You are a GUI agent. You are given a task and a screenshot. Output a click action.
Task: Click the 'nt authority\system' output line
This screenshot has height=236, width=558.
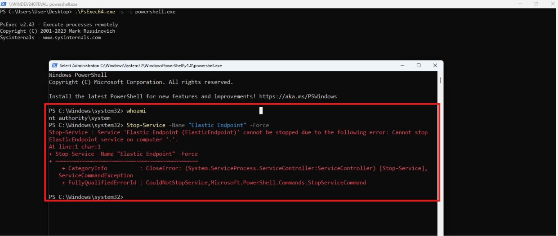click(80, 118)
